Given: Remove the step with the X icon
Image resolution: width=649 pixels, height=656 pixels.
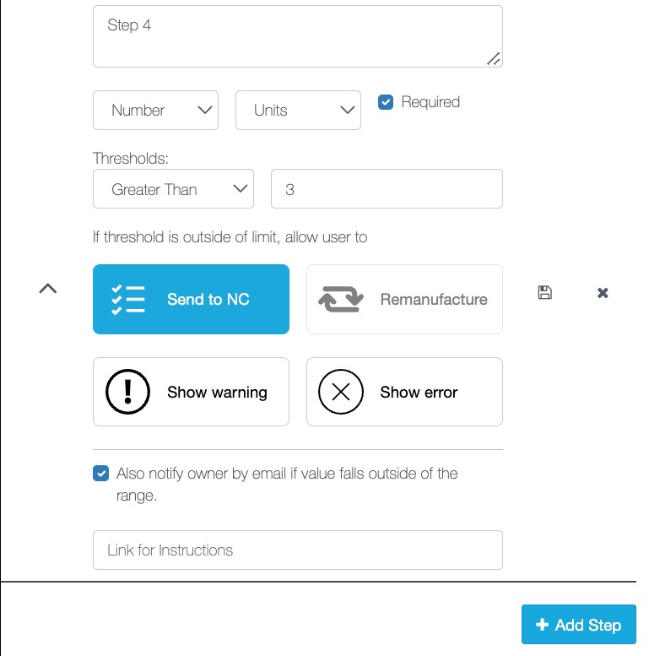Looking at the screenshot, I should pos(603,293).
